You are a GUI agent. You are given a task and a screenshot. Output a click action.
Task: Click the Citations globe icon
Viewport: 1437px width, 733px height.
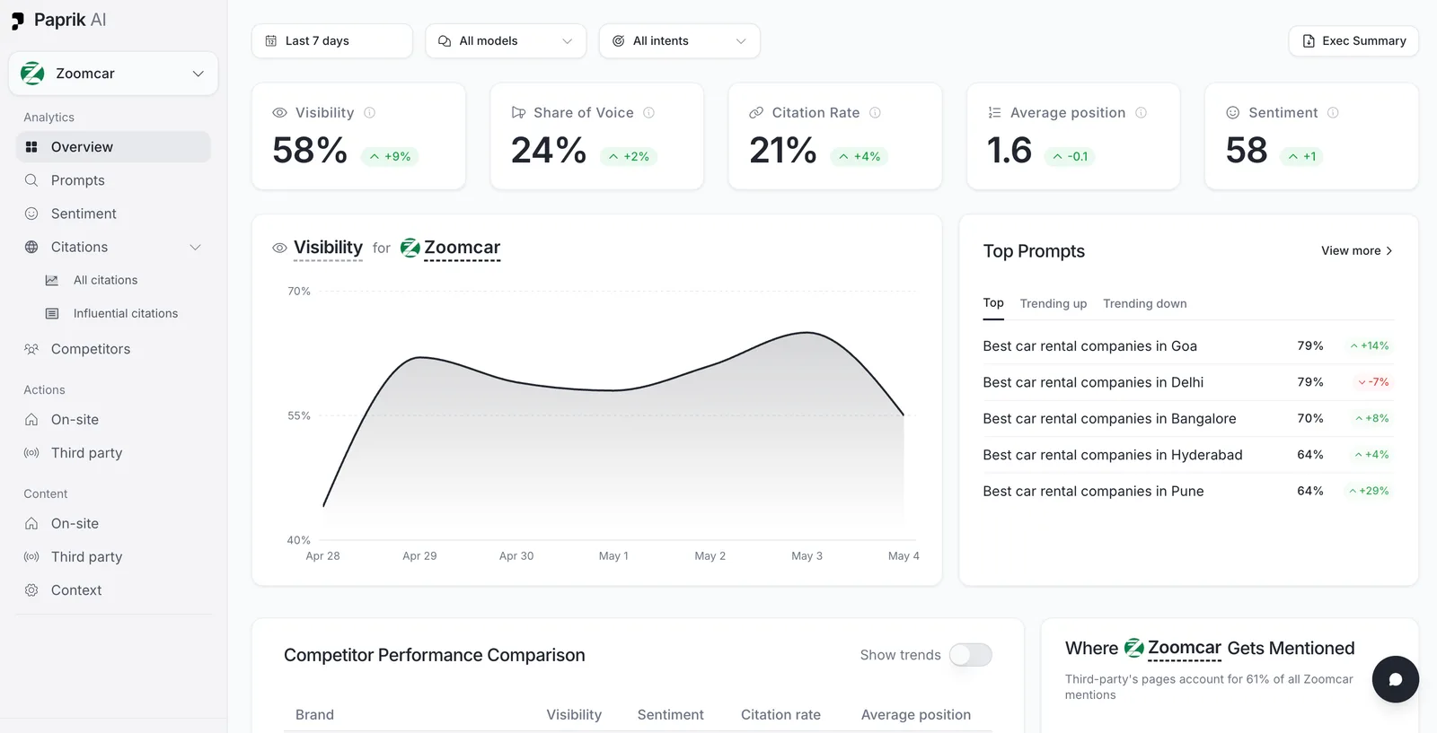(x=31, y=247)
